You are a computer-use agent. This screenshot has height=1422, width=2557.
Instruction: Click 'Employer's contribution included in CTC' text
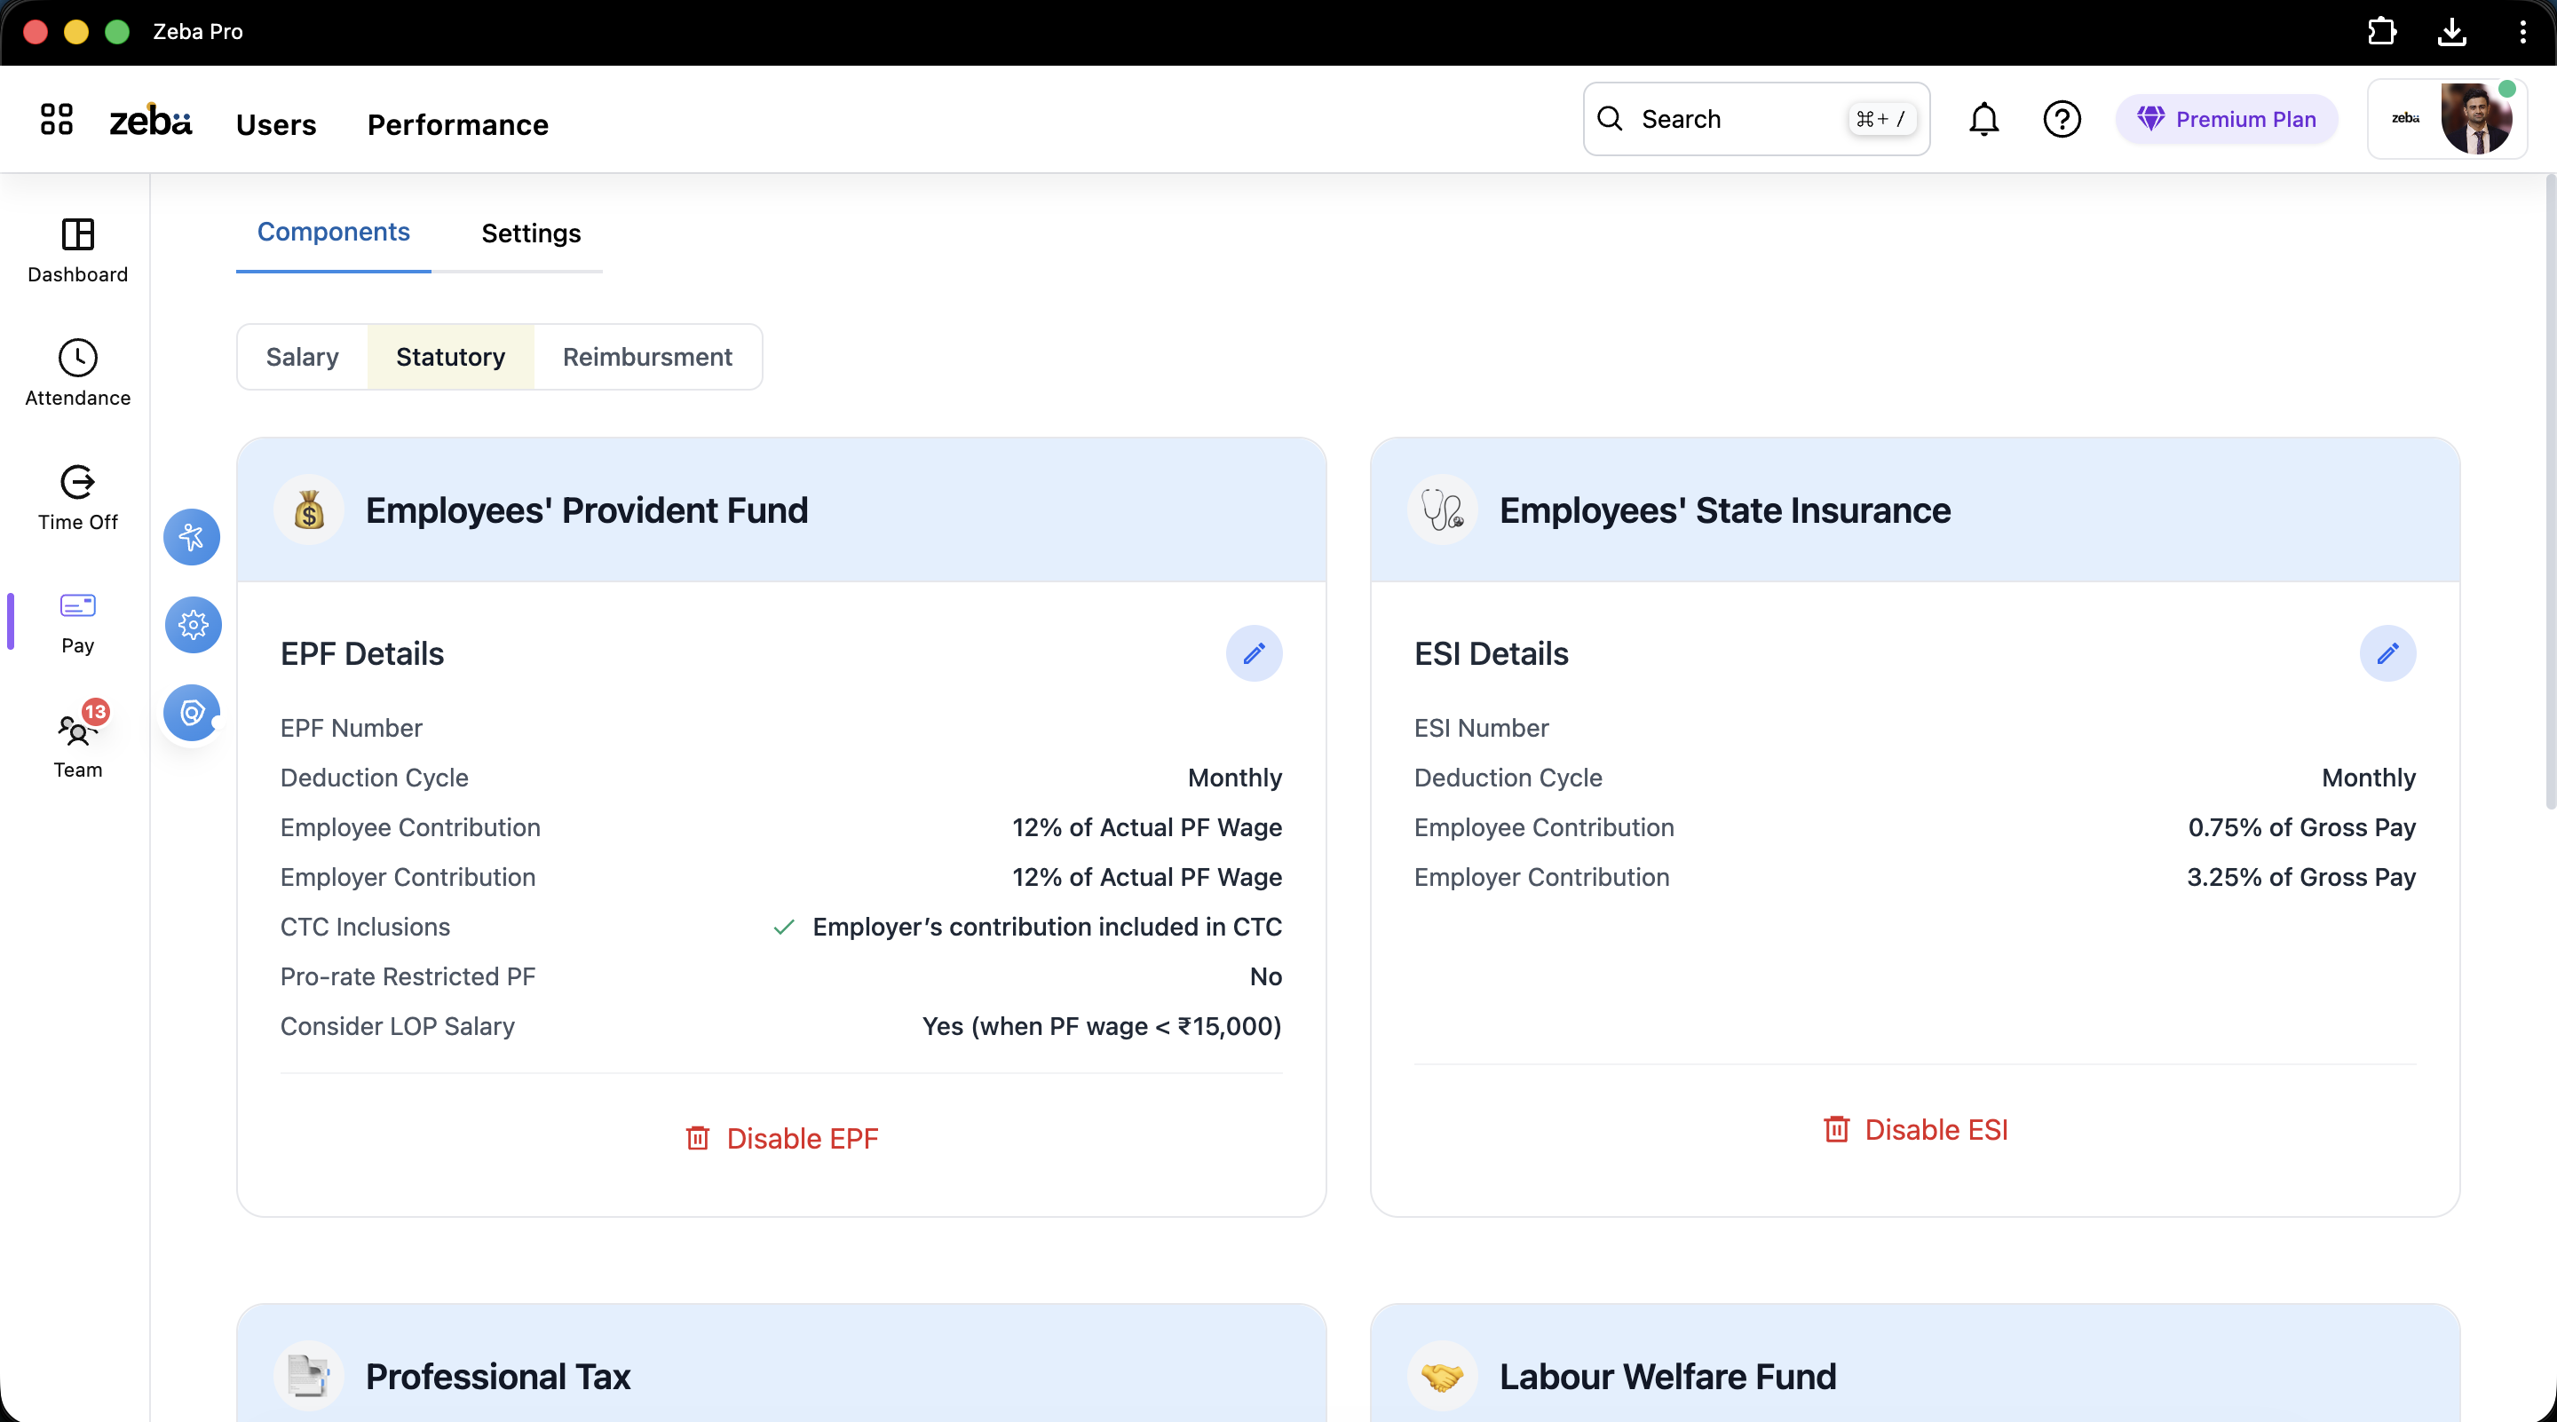pos(1048,927)
